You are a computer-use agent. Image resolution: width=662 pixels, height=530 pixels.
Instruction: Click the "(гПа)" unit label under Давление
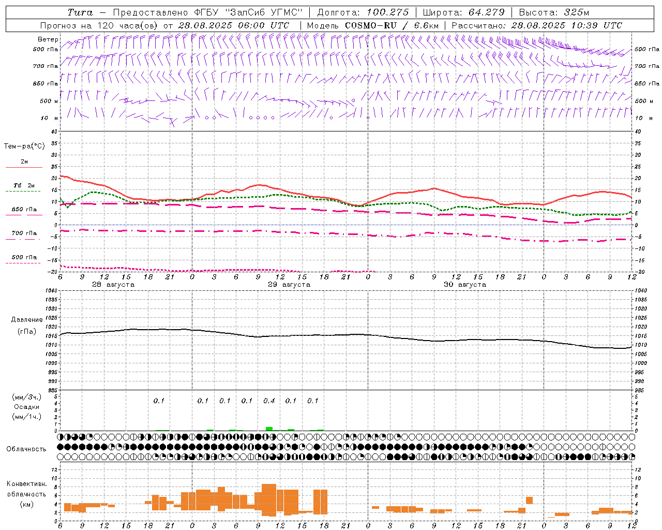point(27,331)
